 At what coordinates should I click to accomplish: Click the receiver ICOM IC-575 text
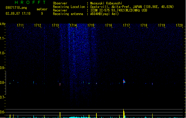pyautogui.click(x=119, y=10)
